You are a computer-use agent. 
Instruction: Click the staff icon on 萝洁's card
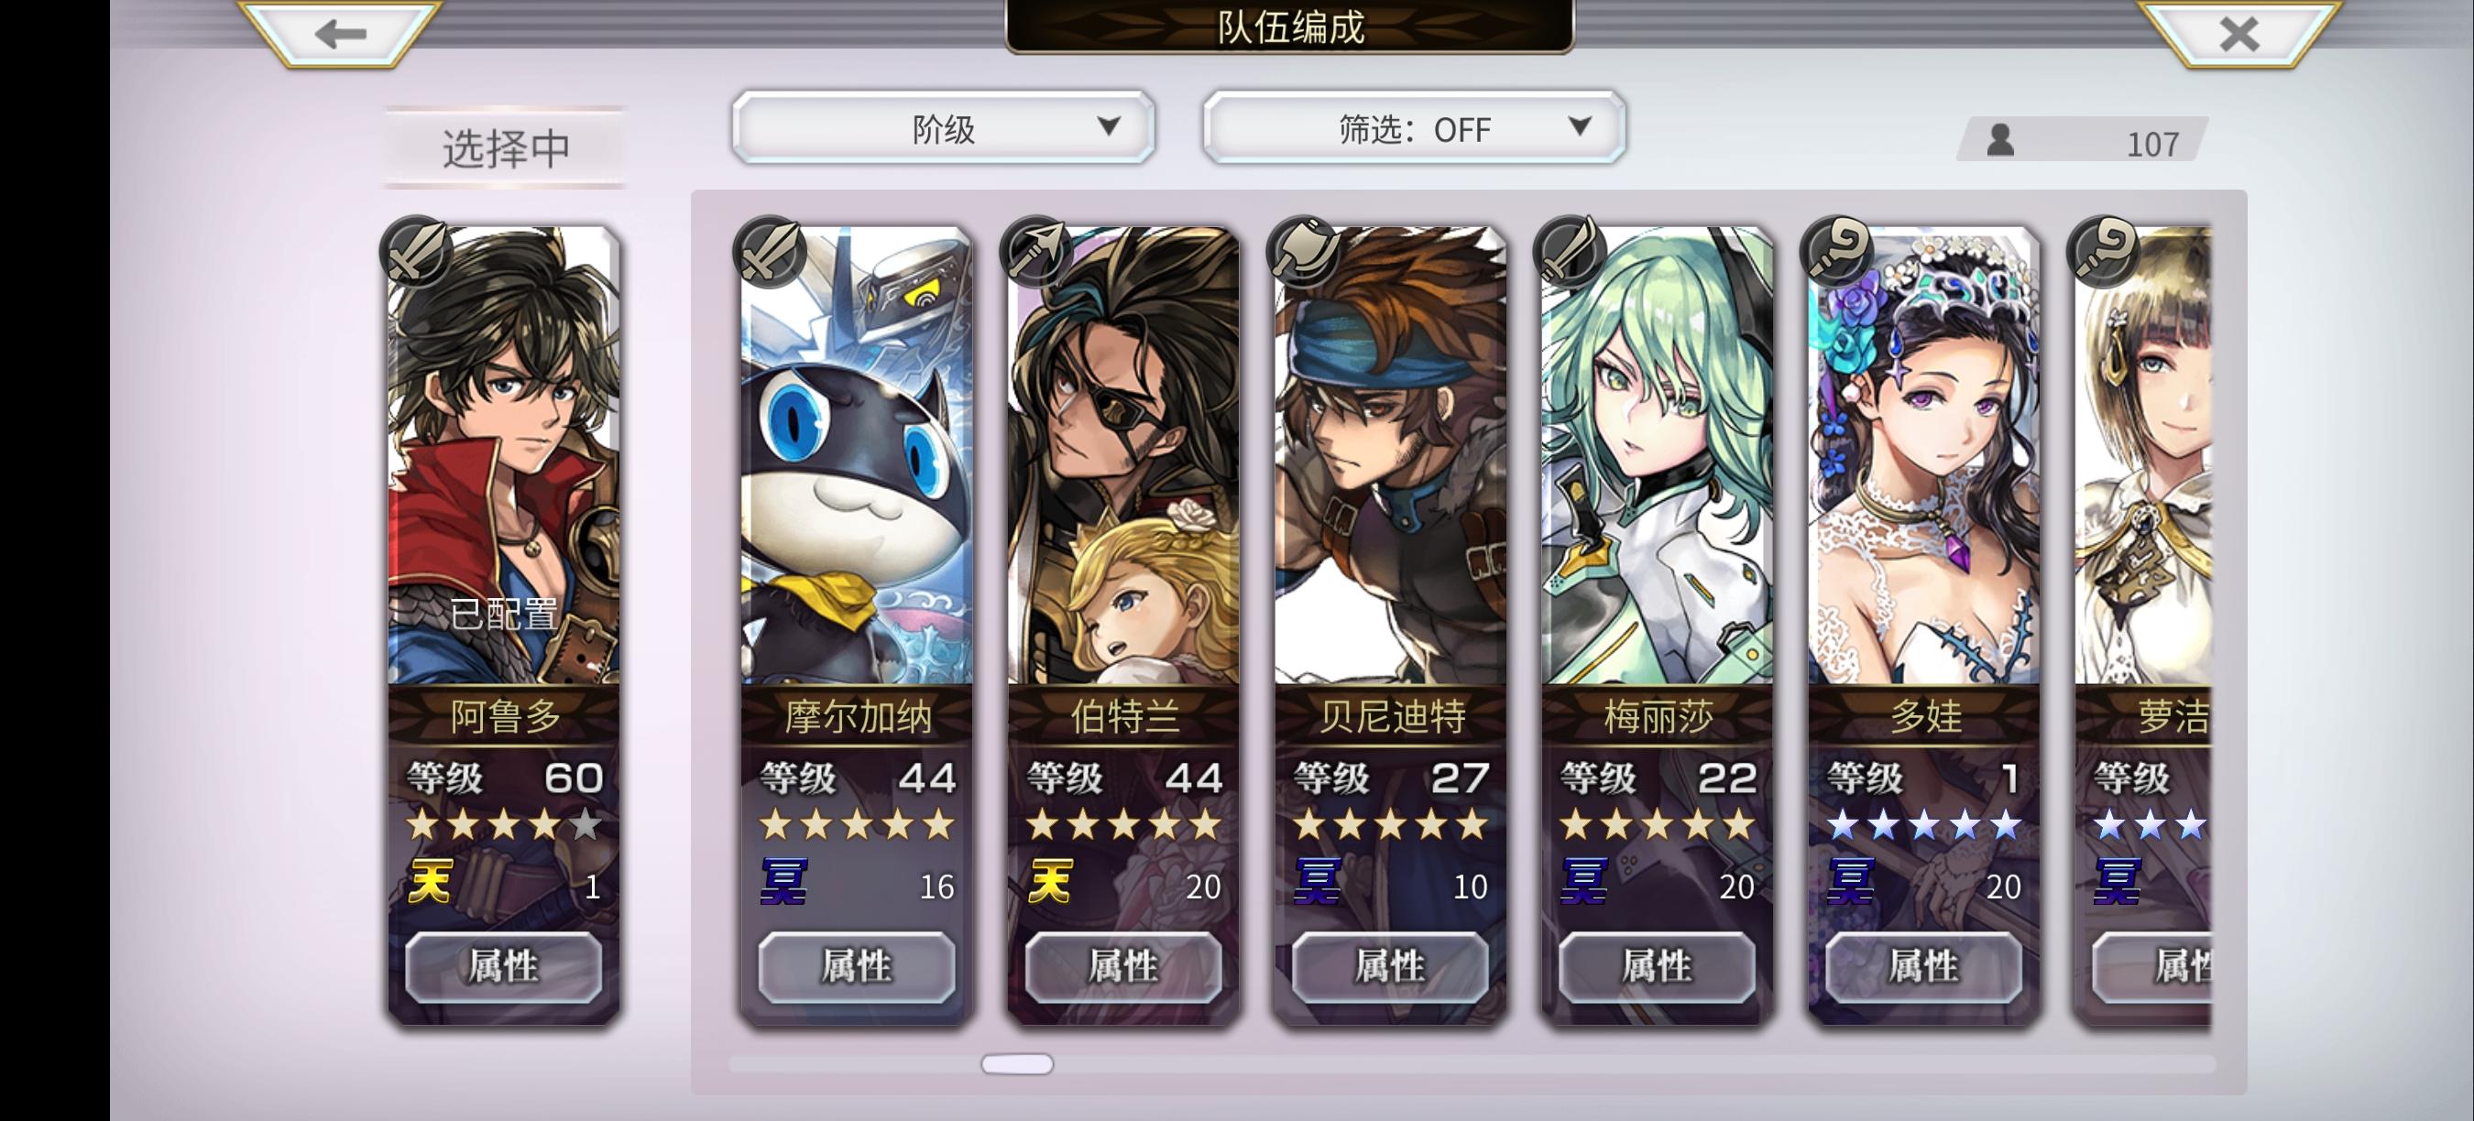(2104, 252)
